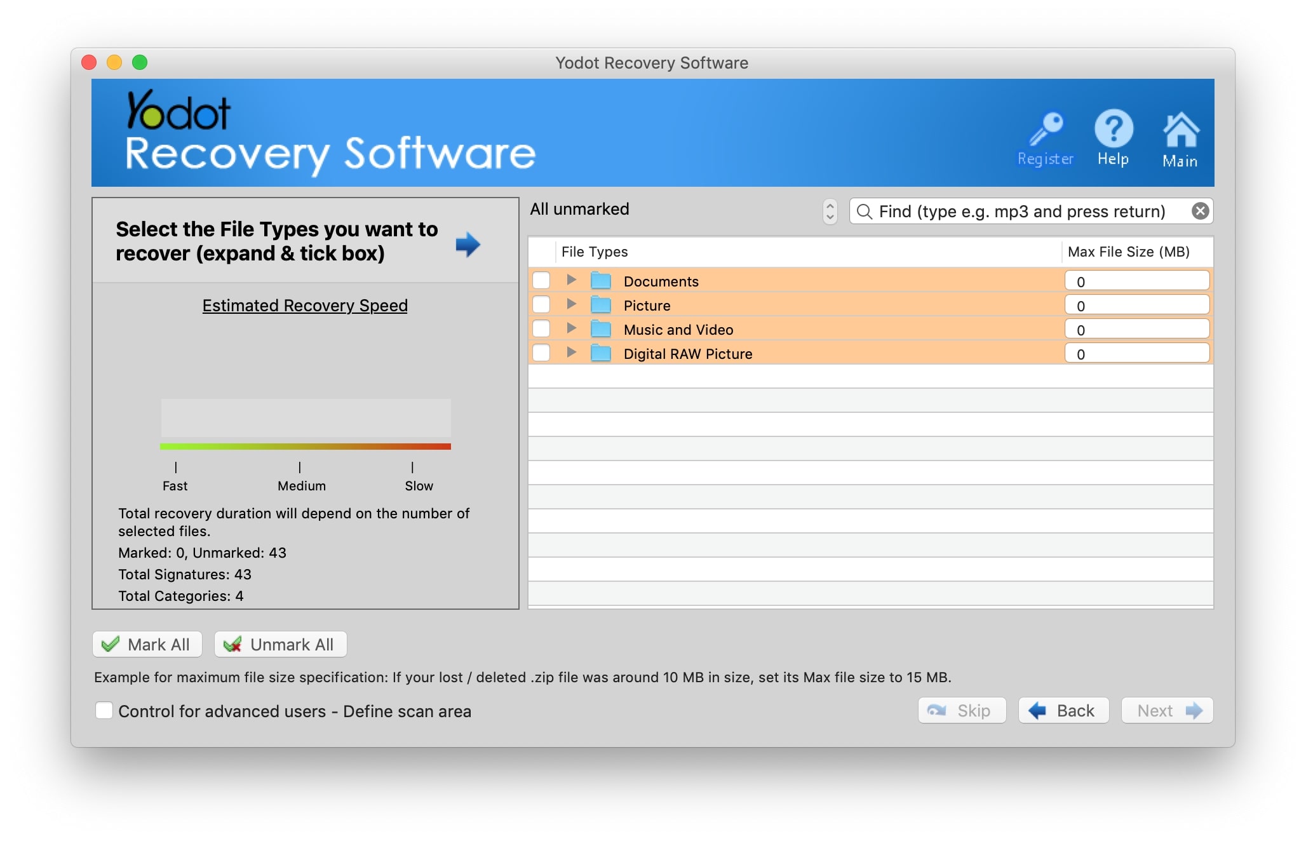Click the Picture folder icon
This screenshot has width=1306, height=841.
click(600, 305)
